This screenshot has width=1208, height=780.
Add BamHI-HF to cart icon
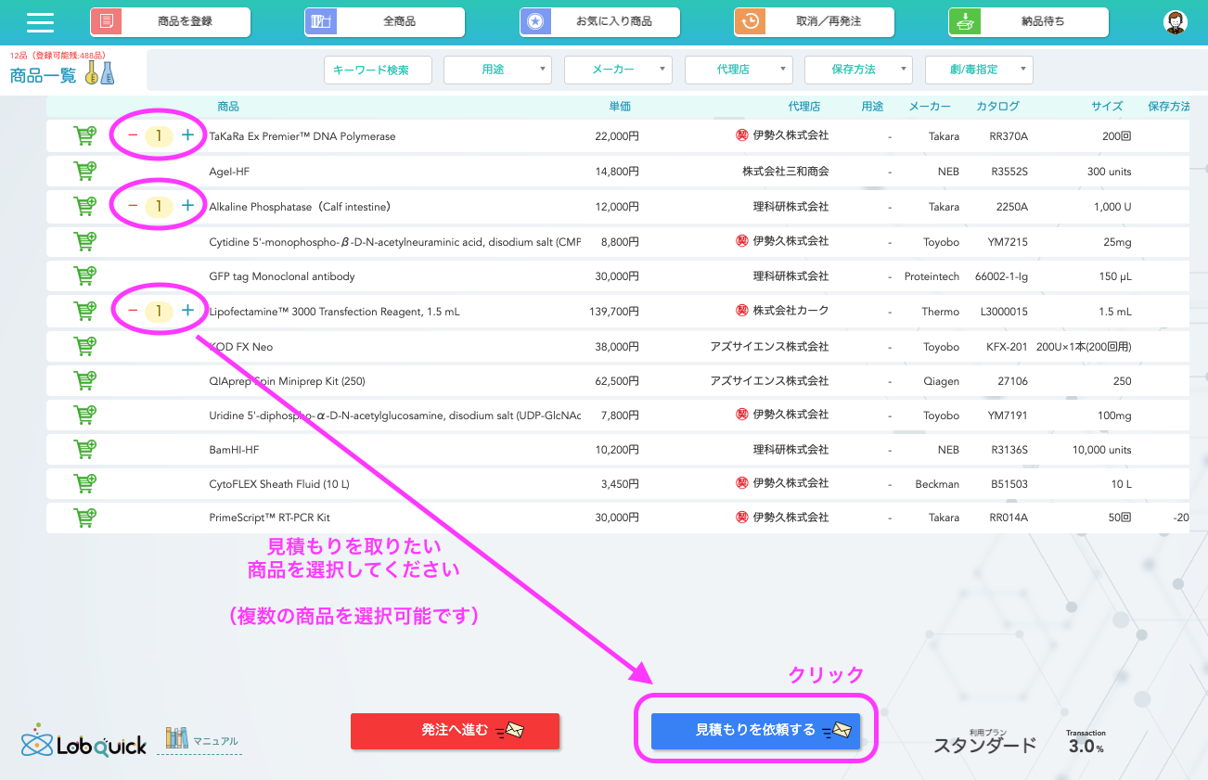point(84,450)
